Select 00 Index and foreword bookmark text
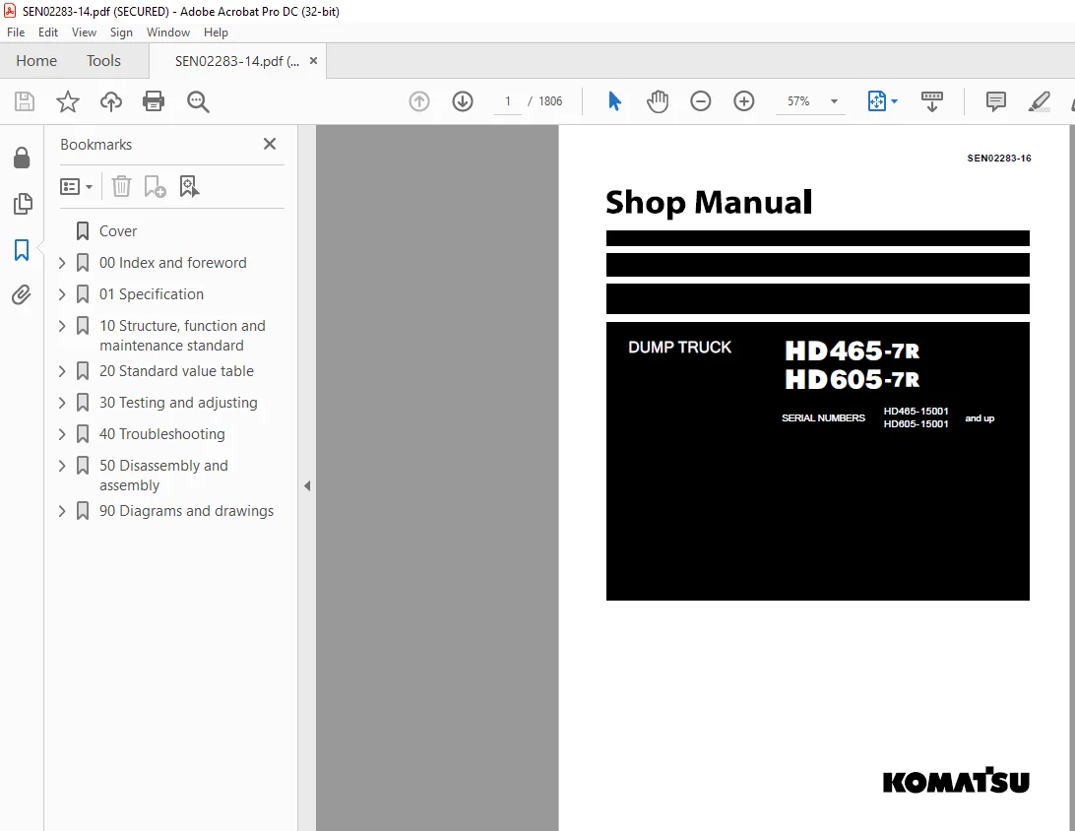 coord(173,263)
